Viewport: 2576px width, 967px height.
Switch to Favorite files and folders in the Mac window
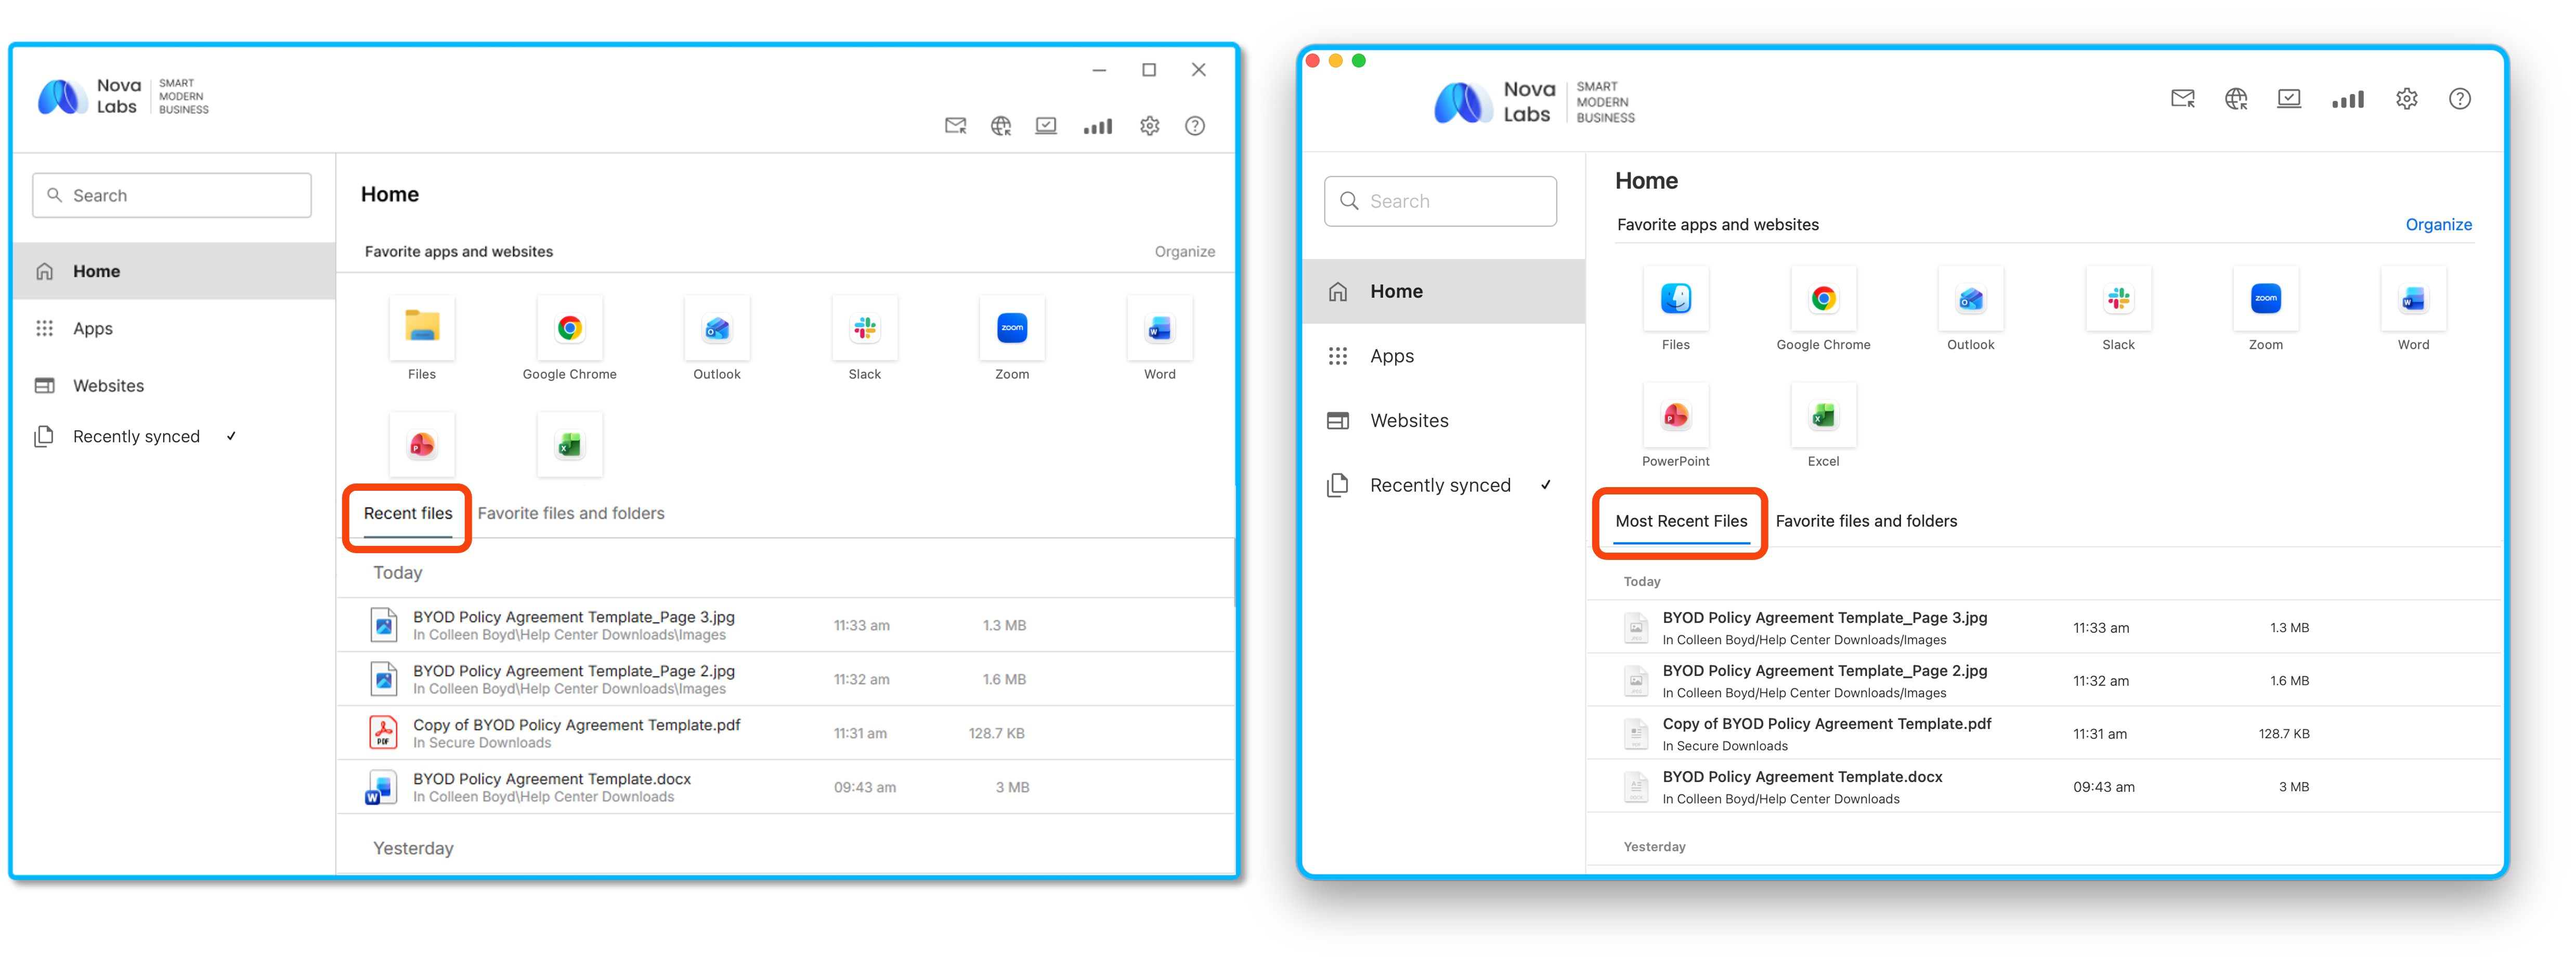1866,522
